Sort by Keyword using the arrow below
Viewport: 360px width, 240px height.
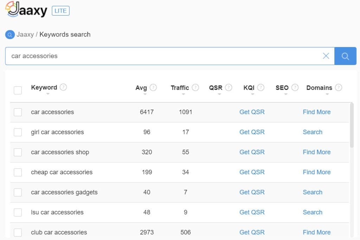coord(48,94)
